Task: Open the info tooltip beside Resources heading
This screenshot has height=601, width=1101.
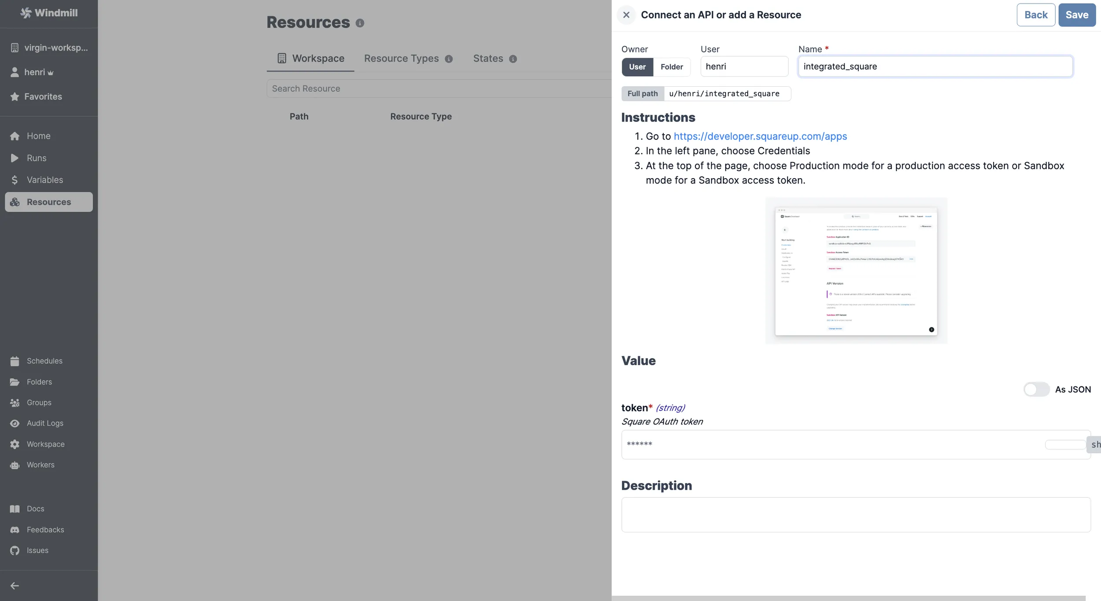Action: 360,23
